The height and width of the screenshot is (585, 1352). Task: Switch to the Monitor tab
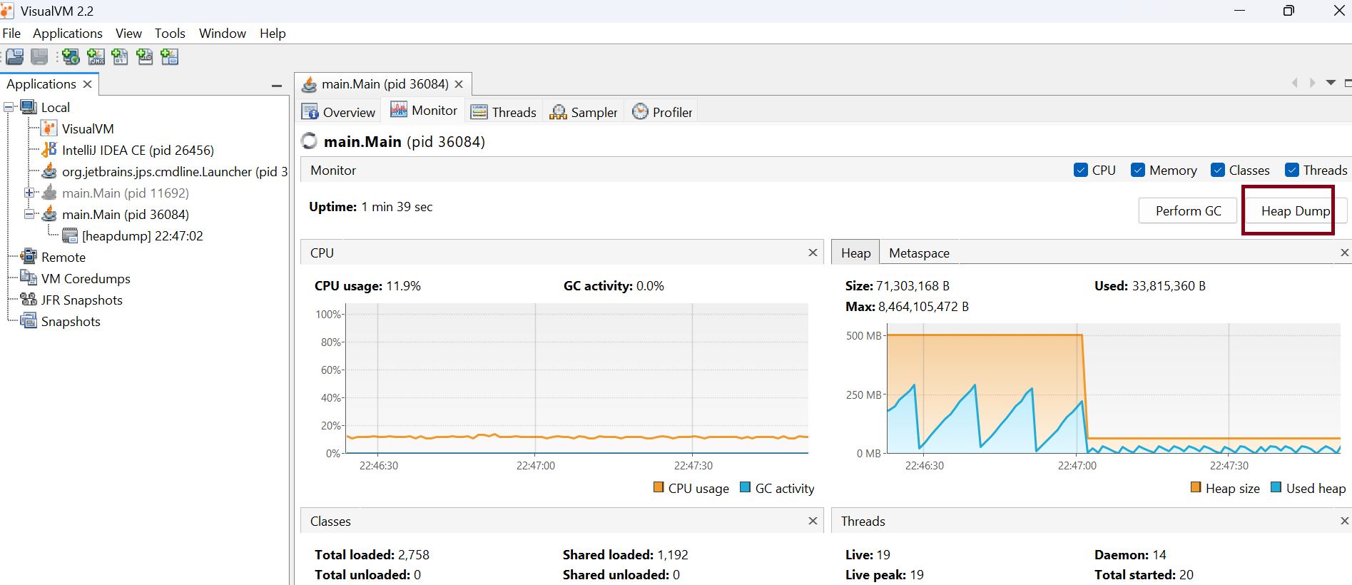point(424,111)
